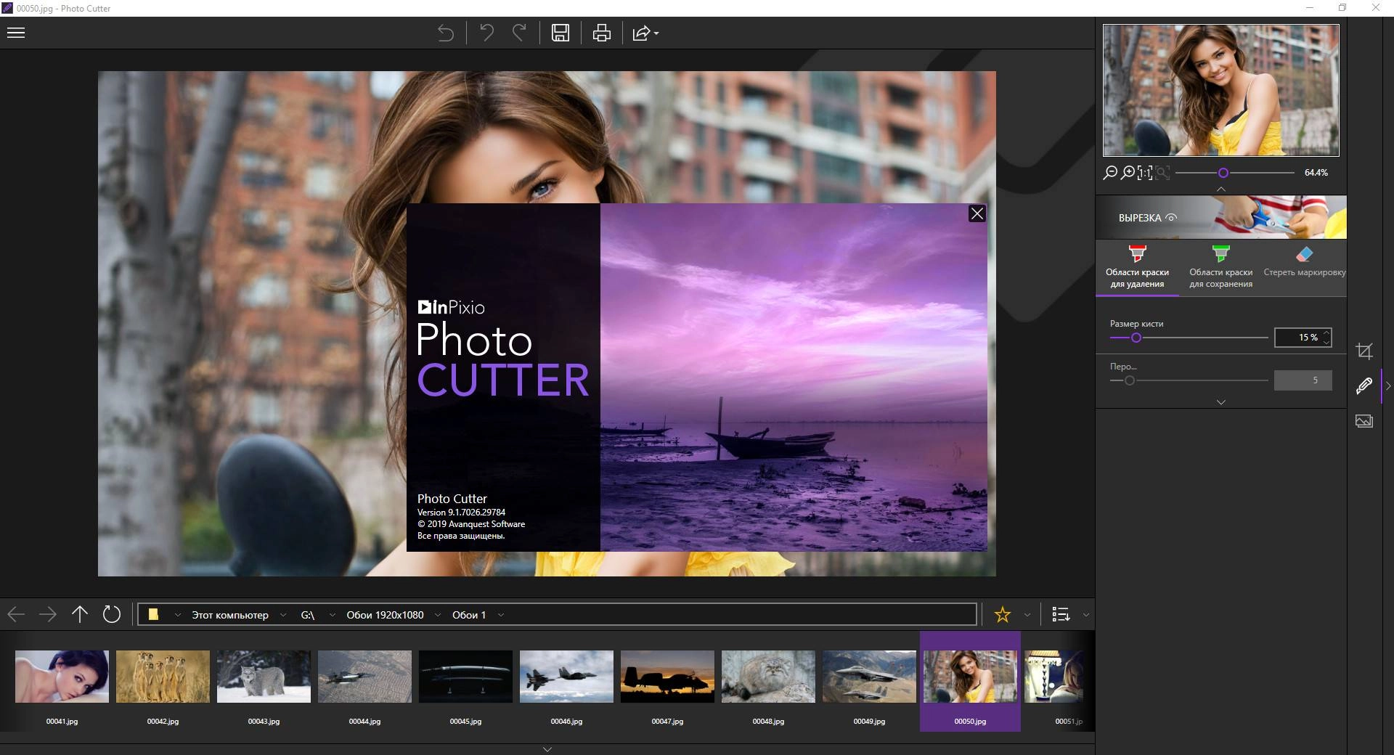Image resolution: width=1394 pixels, height=755 pixels.
Task: Open thumbnail 00051.jpg
Action: coord(1053,677)
